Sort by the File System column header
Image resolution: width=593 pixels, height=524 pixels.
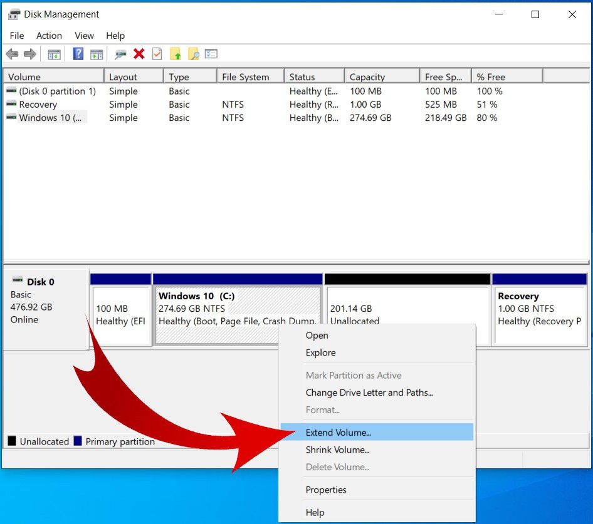pos(245,77)
